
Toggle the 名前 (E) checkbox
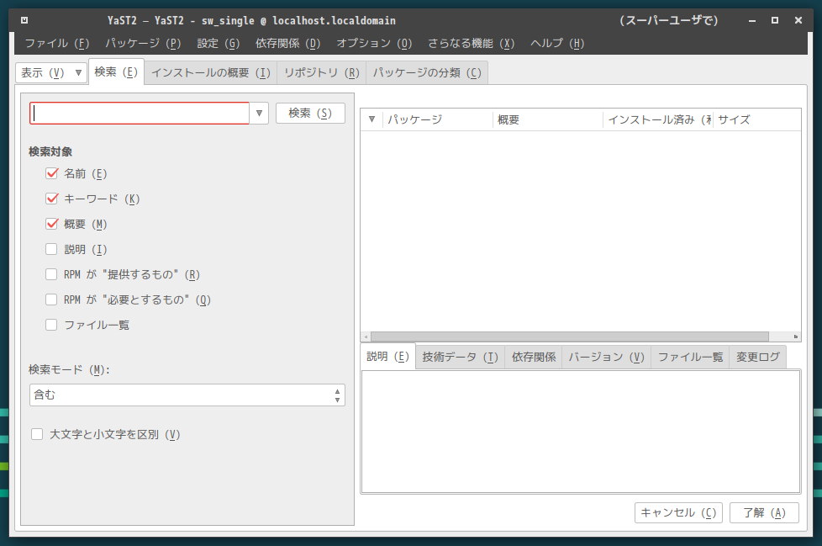click(x=51, y=173)
